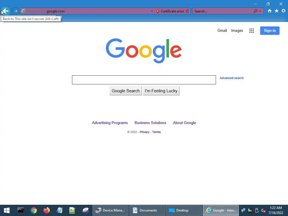Click the colorful display tray icon
288x216 pixels.
coord(250,210)
